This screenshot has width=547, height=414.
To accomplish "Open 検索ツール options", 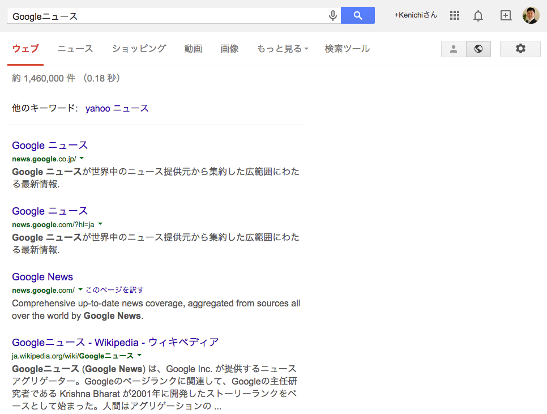I will click(x=347, y=49).
